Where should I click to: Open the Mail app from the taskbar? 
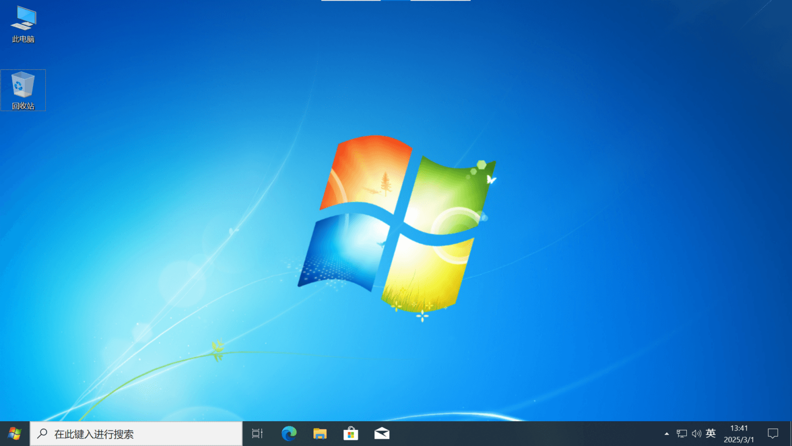click(382, 434)
